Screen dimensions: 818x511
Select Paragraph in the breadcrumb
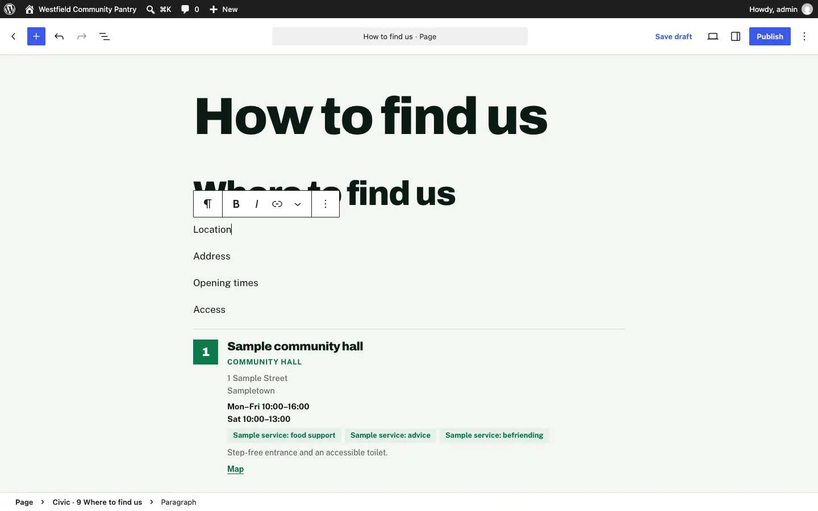pos(179,502)
